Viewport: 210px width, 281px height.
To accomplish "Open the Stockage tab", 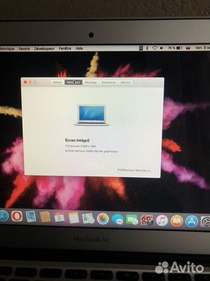I will coord(91,82).
